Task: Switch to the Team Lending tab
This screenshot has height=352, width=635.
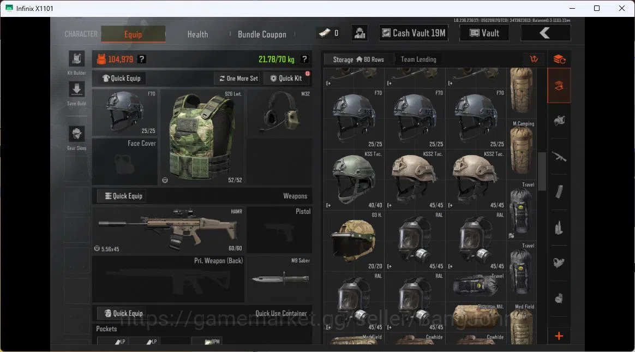Action: [x=418, y=59]
